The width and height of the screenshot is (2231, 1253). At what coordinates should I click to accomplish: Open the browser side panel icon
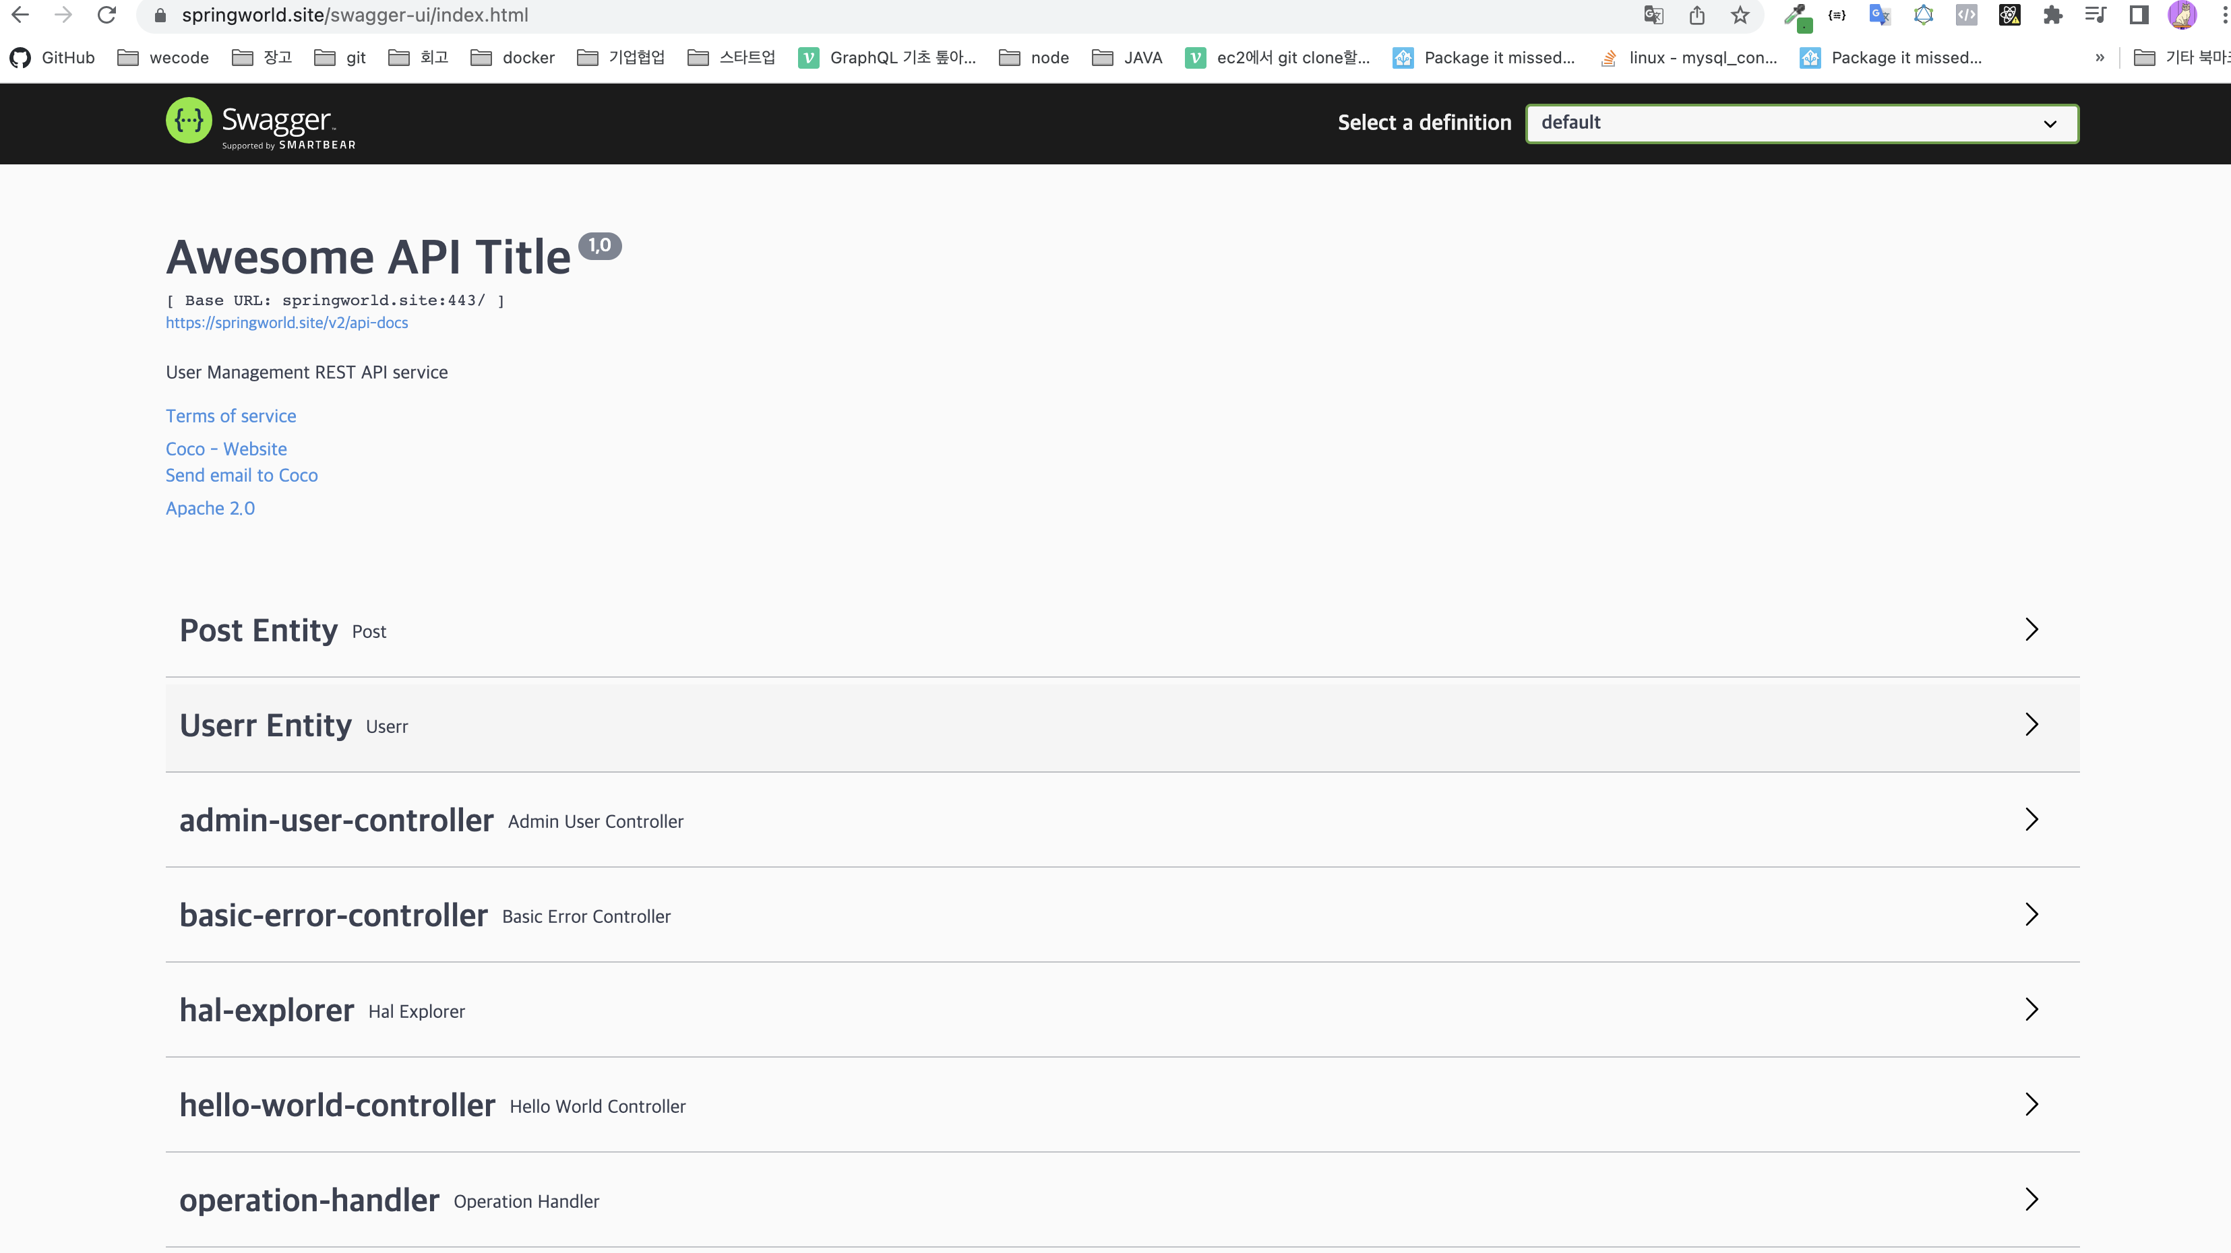coord(2139,15)
